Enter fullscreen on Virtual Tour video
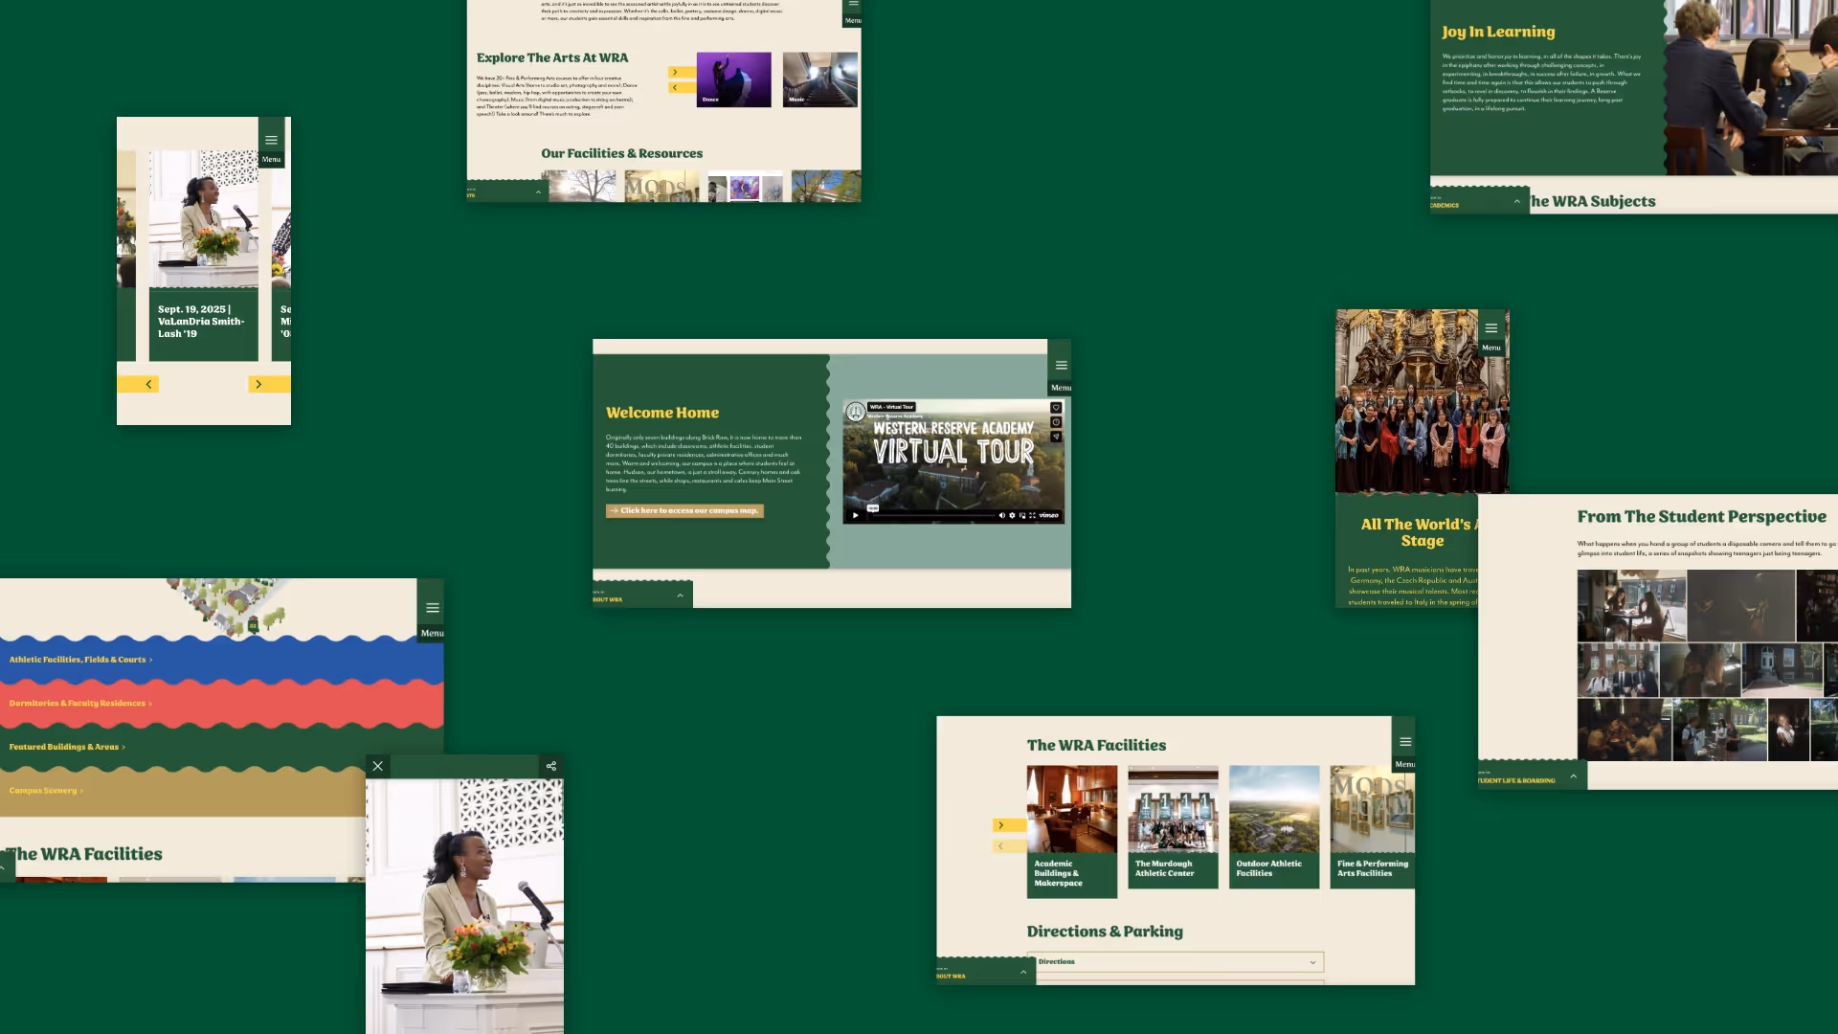Image resolution: width=1838 pixels, height=1034 pixels. coord(1032,515)
